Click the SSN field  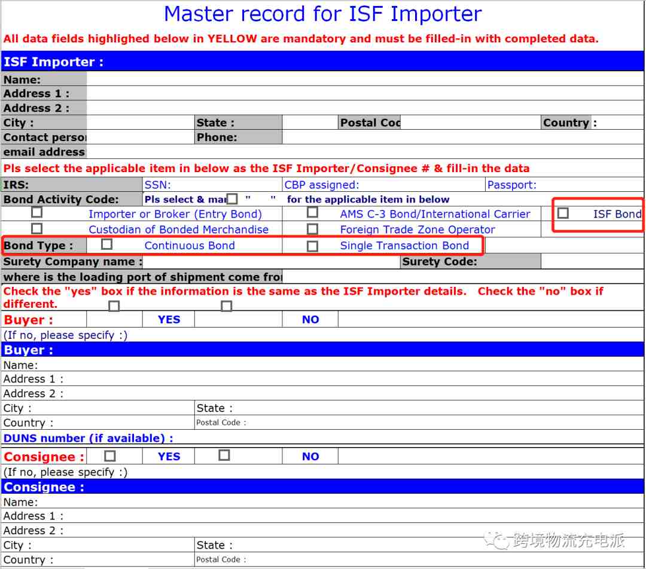pyautogui.click(x=212, y=185)
